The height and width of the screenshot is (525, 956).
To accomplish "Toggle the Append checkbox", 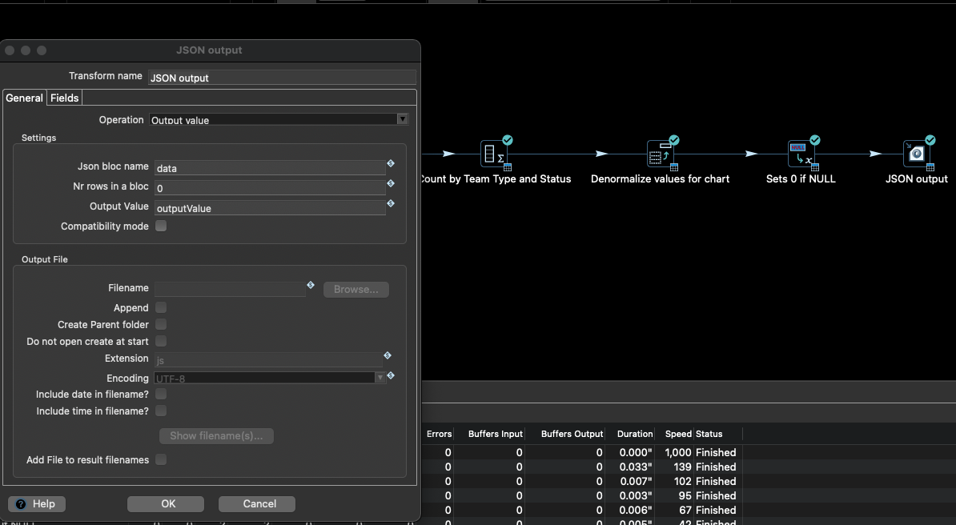I will click(x=161, y=307).
